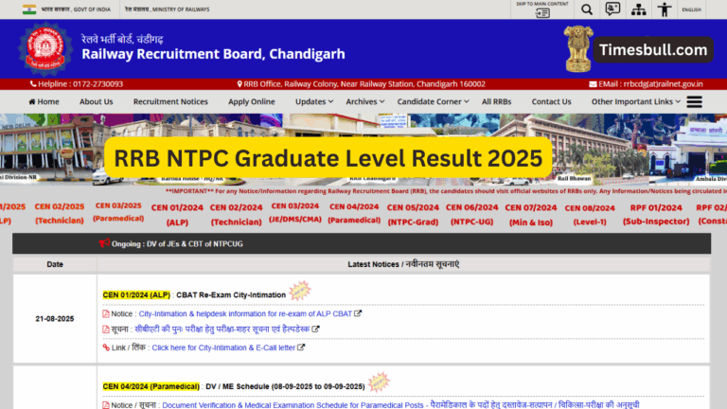Open About Us page
The height and width of the screenshot is (409, 727).
click(x=96, y=101)
